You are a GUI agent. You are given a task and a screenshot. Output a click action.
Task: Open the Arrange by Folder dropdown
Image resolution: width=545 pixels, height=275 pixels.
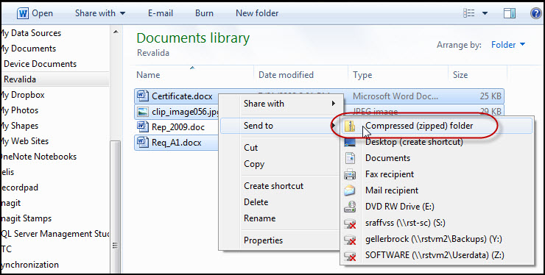(x=508, y=44)
